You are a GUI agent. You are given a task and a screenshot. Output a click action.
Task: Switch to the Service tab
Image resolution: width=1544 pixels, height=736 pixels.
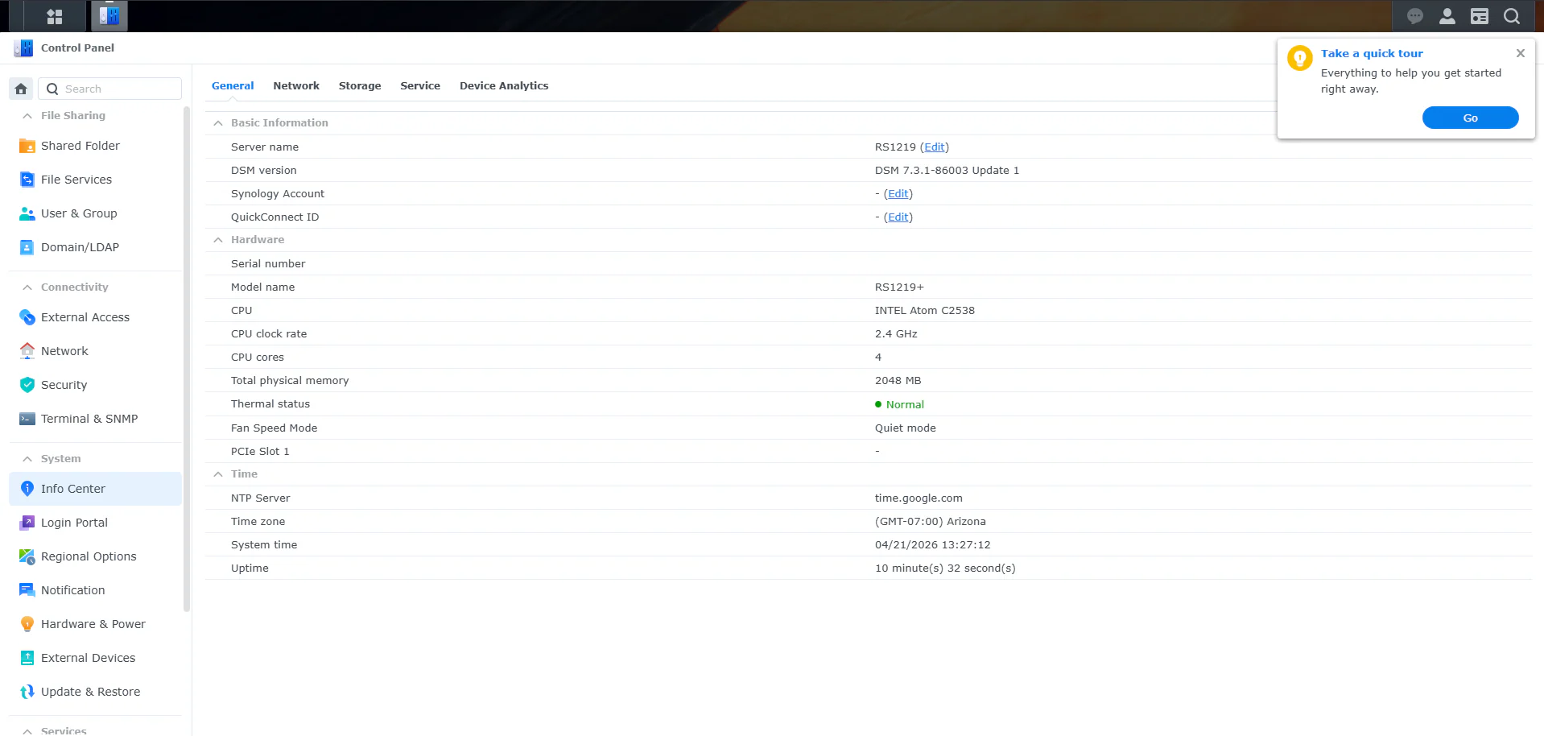(420, 85)
